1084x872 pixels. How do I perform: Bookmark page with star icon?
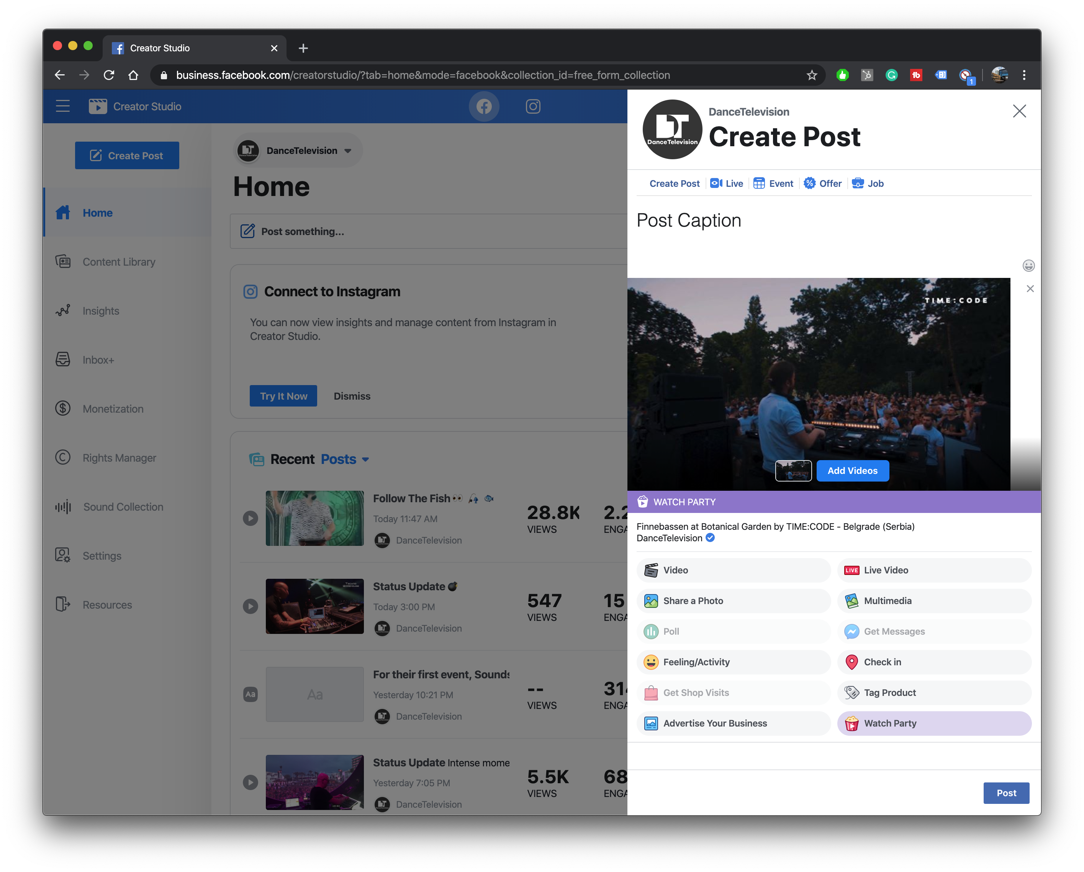click(812, 75)
